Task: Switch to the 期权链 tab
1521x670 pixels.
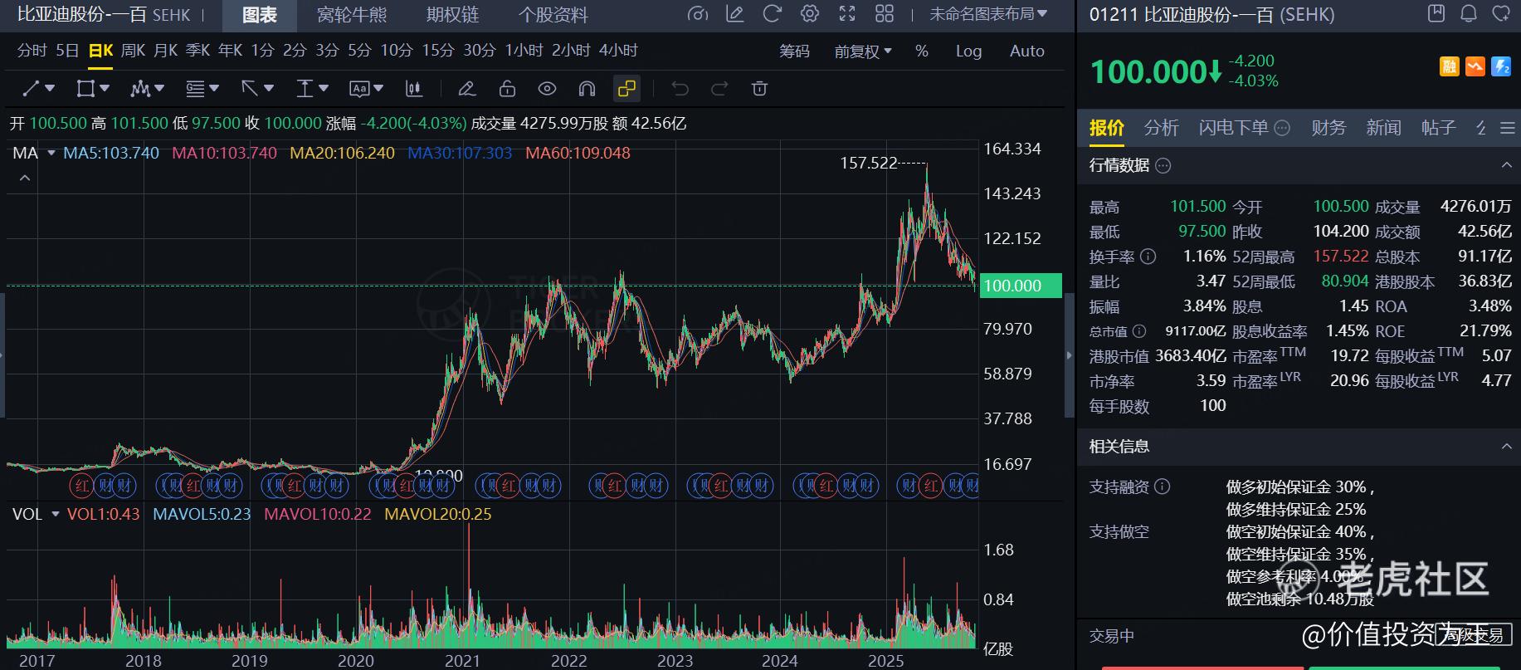Action: pyautogui.click(x=452, y=15)
